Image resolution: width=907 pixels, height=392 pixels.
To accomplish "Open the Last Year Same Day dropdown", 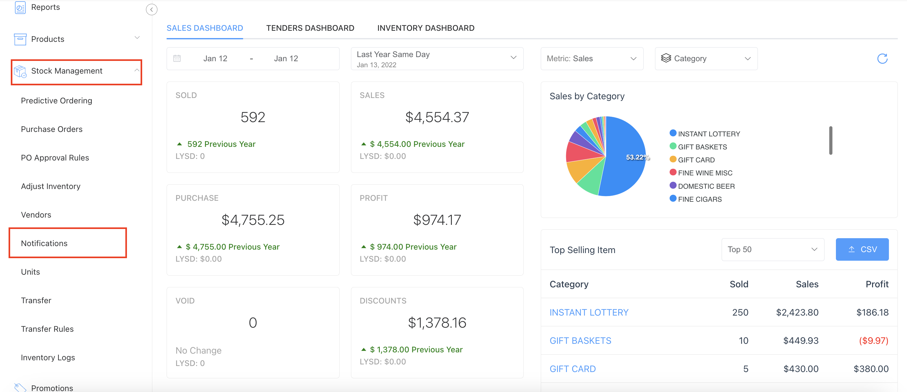I will [437, 58].
